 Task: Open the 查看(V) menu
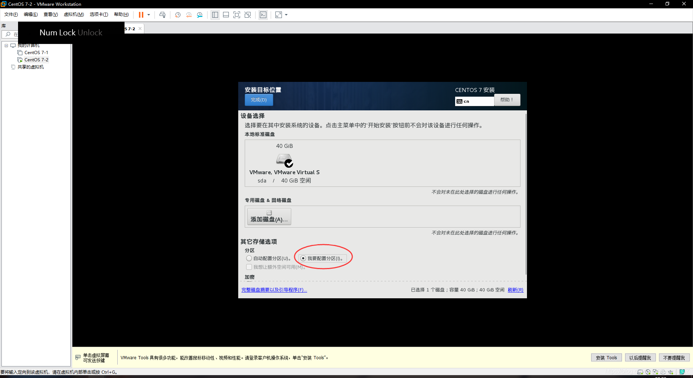[51, 14]
